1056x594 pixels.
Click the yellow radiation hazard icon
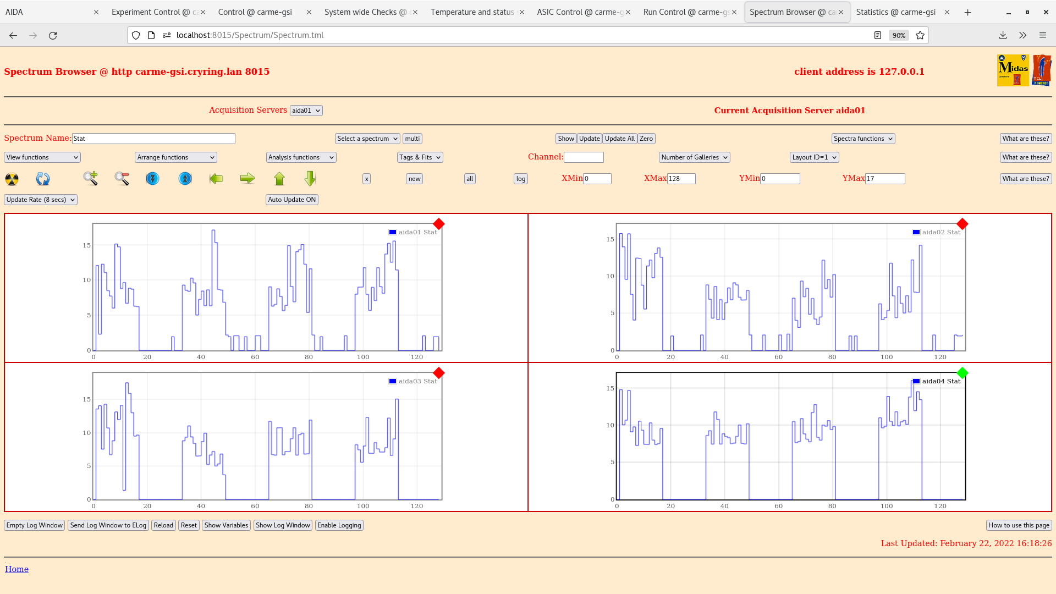coord(12,179)
